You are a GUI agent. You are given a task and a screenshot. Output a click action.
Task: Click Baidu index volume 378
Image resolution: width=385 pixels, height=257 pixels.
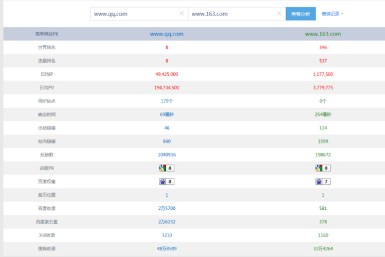click(323, 221)
